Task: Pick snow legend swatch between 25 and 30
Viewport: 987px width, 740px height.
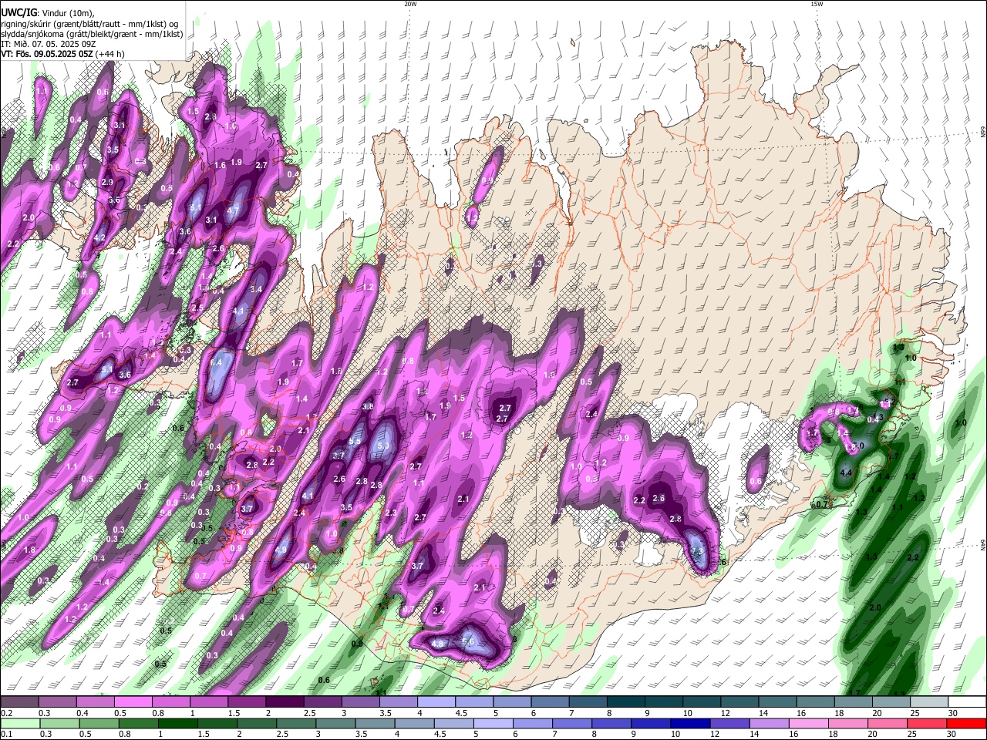Action: (x=929, y=702)
